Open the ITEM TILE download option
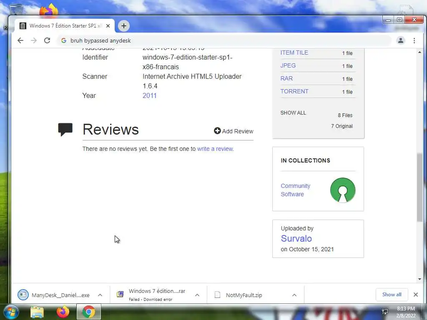 tap(294, 52)
